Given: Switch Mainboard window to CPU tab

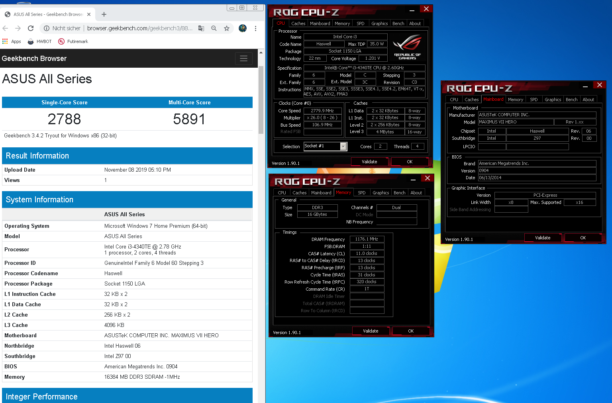Looking at the screenshot, I should 454,100.
